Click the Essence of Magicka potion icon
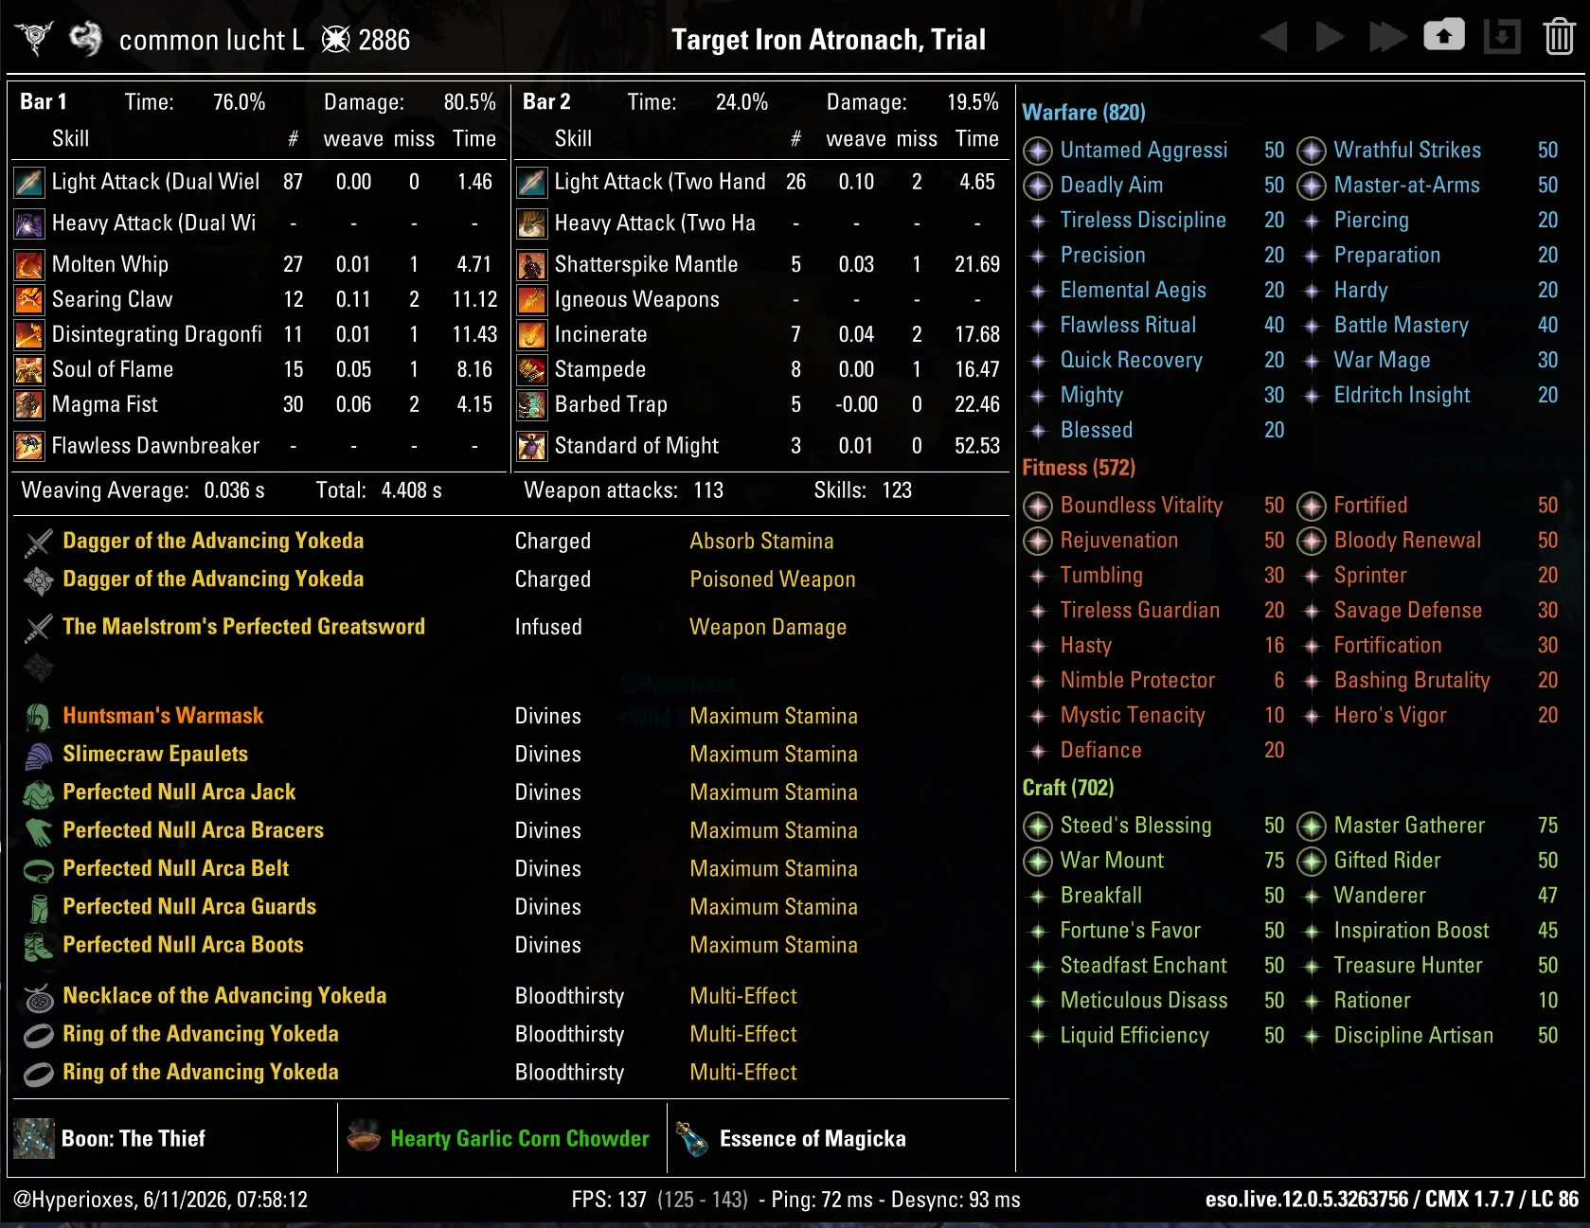This screenshot has height=1228, width=1590. 692,1138
